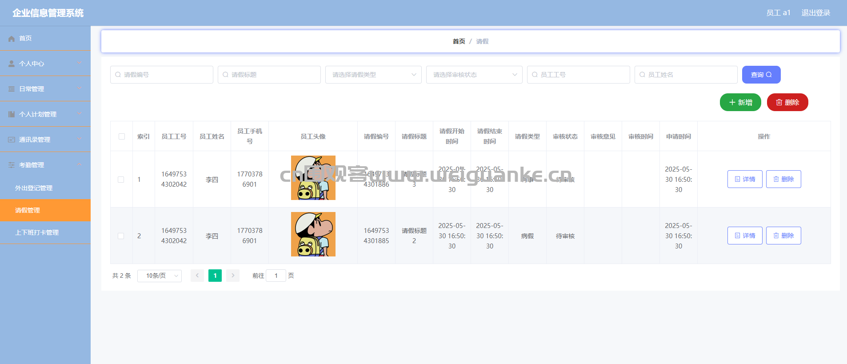The image size is (847, 364).
Task: Click the green 新增 button
Action: pyautogui.click(x=740, y=102)
